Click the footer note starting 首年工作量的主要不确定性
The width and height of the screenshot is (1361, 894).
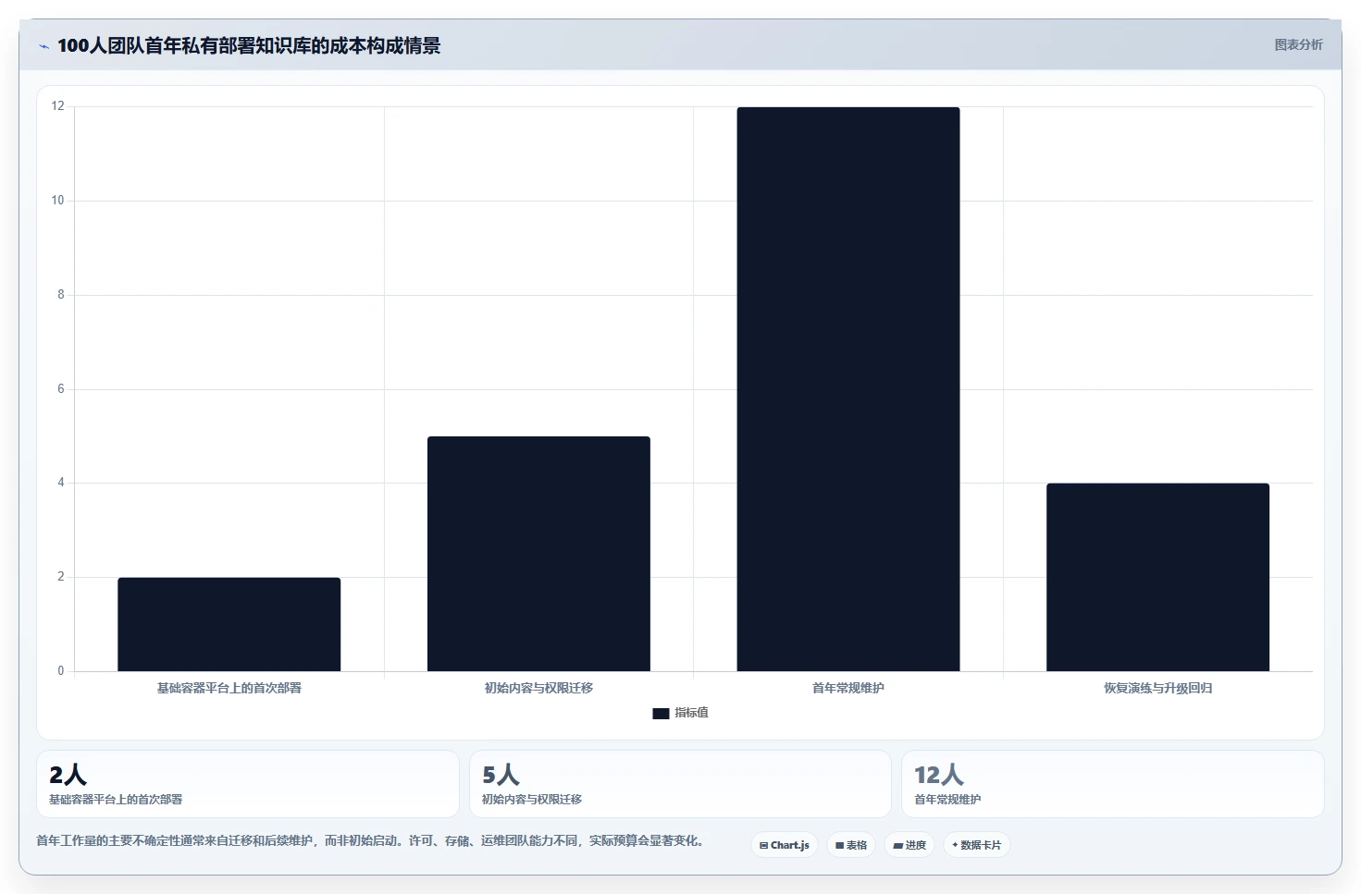pyautogui.click(x=372, y=840)
